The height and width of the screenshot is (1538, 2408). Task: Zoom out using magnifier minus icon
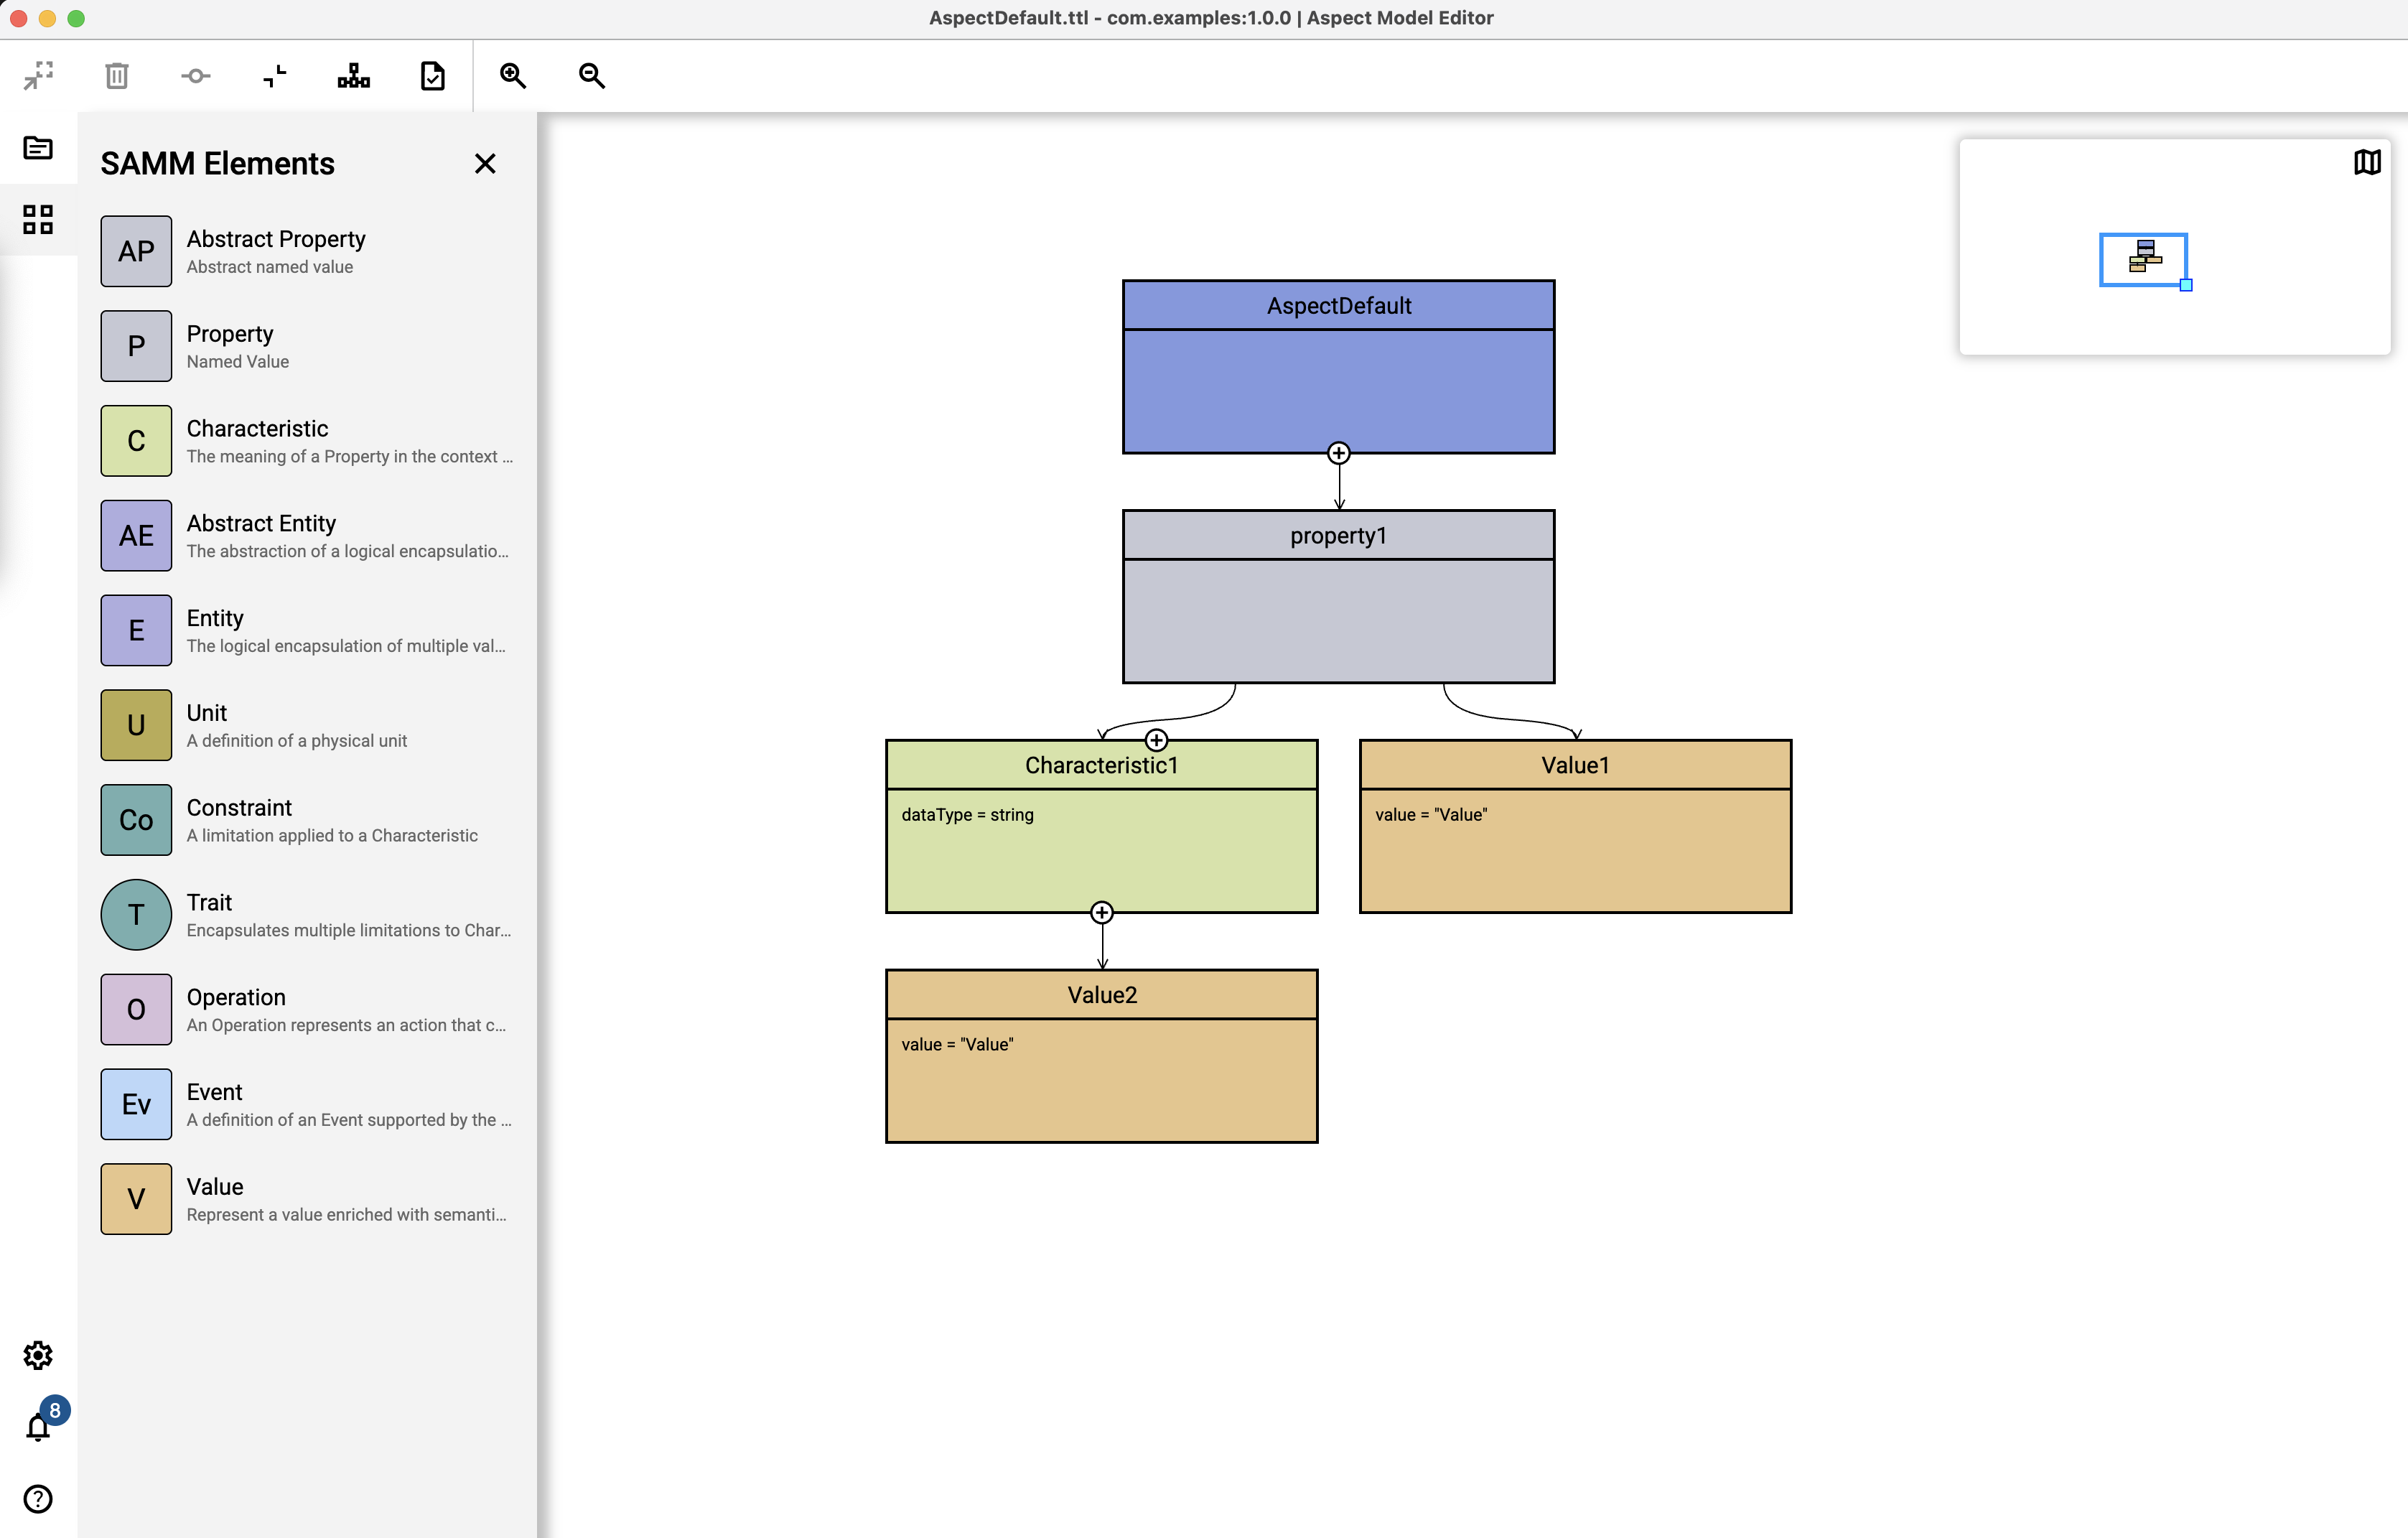pyautogui.click(x=592, y=76)
